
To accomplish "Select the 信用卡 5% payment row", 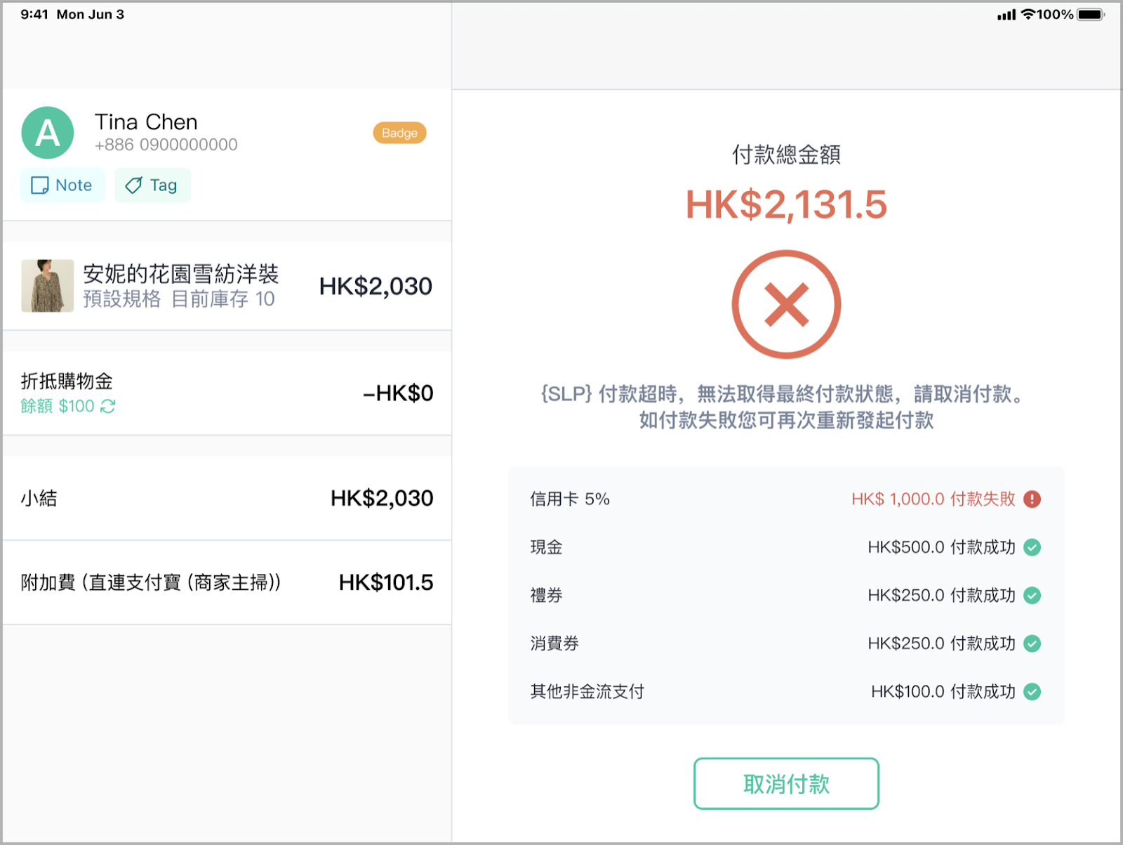I will 786,499.
